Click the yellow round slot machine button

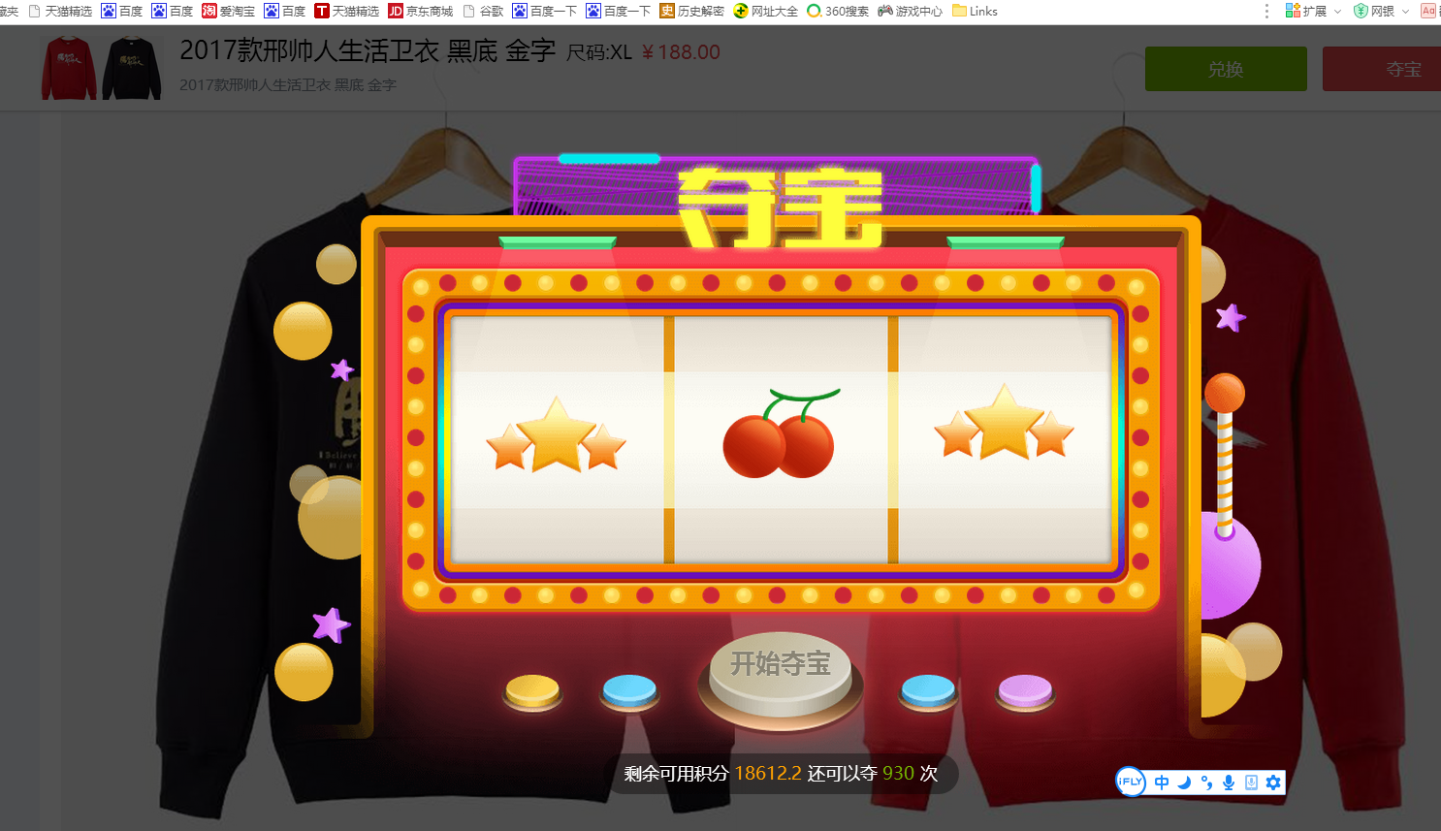click(x=532, y=690)
